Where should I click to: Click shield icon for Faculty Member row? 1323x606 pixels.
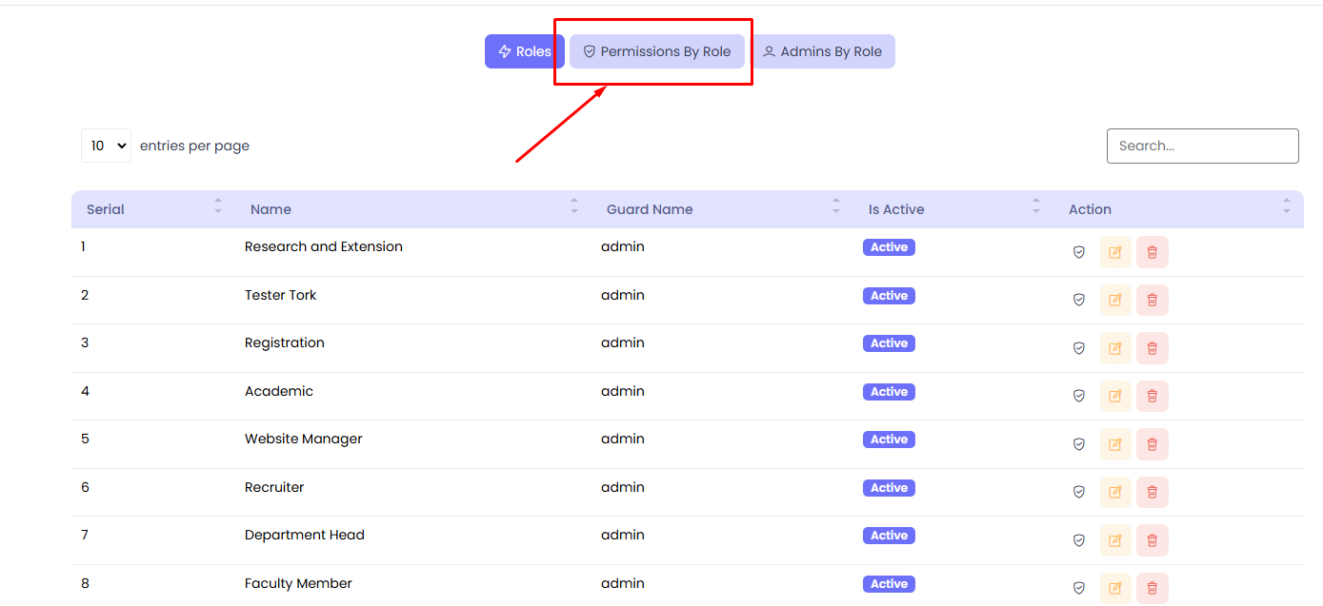pos(1079,588)
